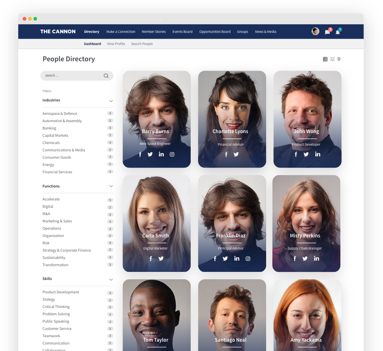Open Barry Burns' Instagram icon
This screenshot has height=351, width=383.
point(172,154)
